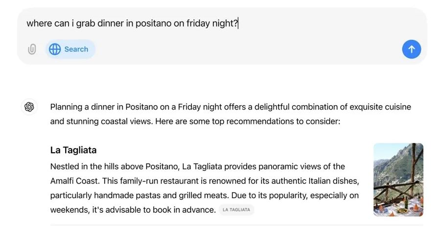
Task: Click the globe icon in the Search pill
Action: (x=55, y=49)
